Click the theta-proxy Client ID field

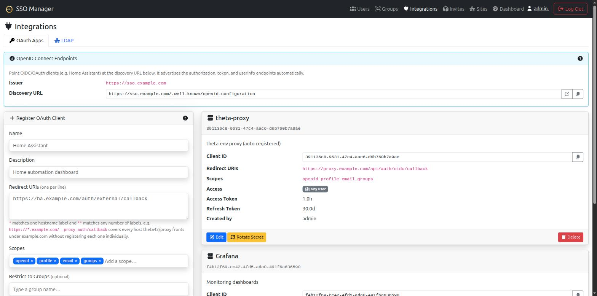tap(437, 157)
